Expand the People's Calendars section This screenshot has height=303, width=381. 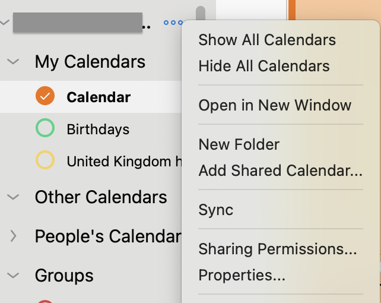click(x=14, y=236)
